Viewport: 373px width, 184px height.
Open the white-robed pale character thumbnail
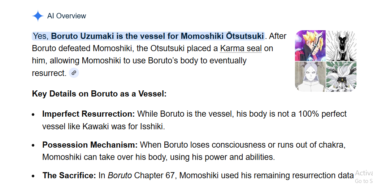point(310,76)
